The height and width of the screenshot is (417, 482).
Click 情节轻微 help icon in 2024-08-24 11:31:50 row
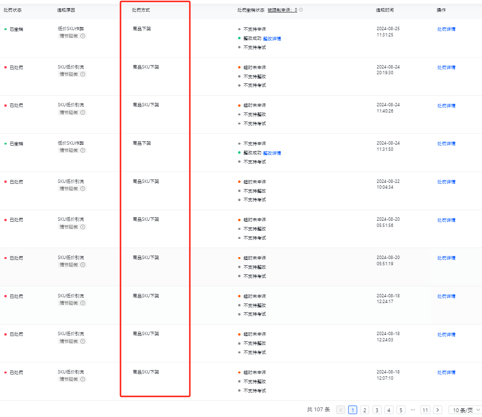point(83,150)
